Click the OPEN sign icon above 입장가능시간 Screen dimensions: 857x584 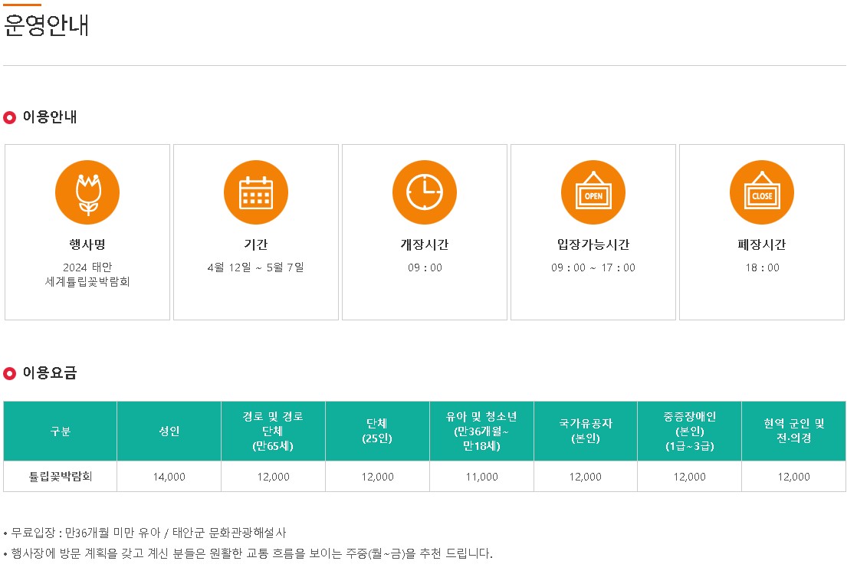pos(593,192)
